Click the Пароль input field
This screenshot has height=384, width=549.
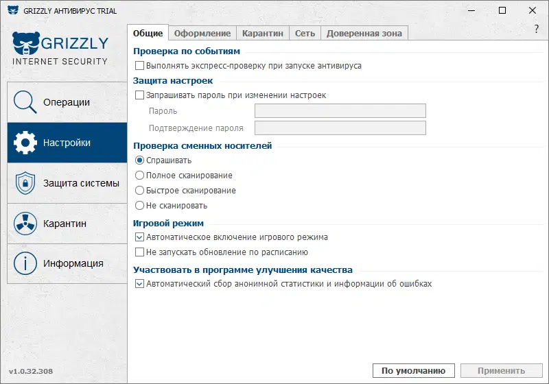340,111
